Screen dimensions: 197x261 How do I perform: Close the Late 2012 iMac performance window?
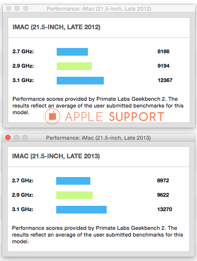(8, 8)
